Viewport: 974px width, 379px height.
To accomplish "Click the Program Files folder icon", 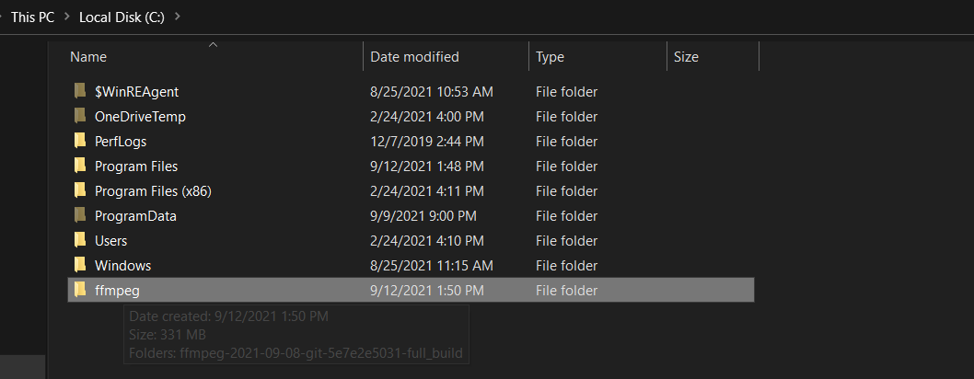I will click(79, 167).
